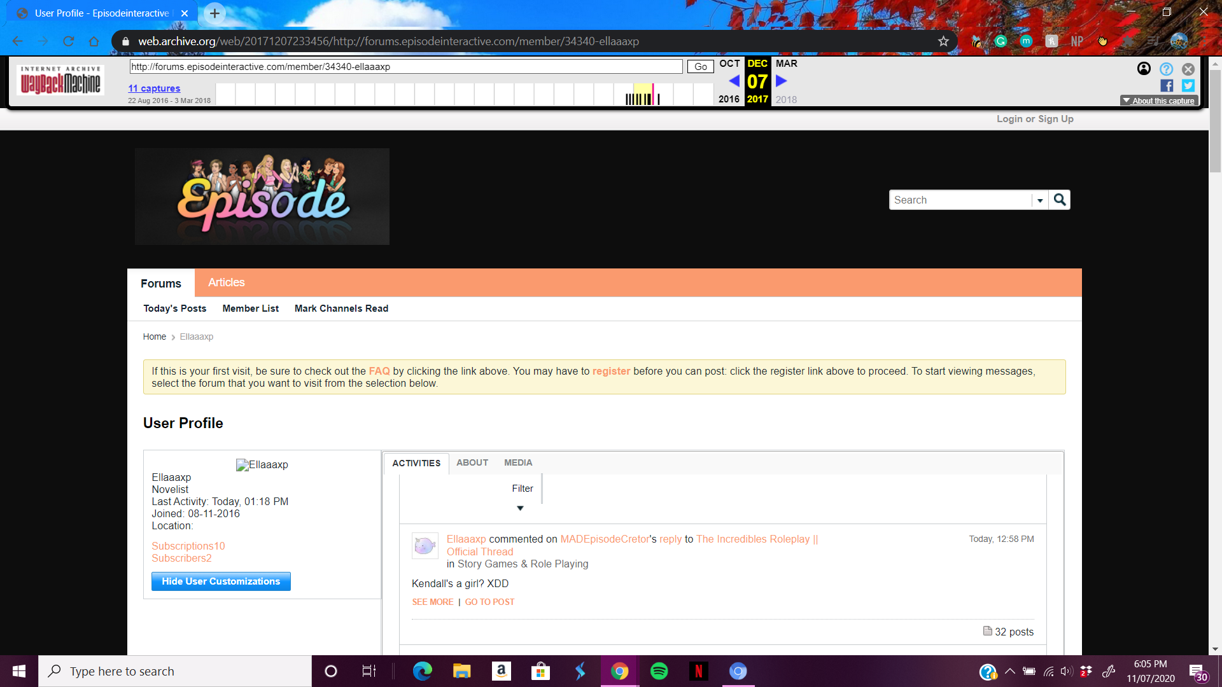Viewport: 1222px width, 687px height.
Task: Open the 11 captures link
Action: coord(154,88)
